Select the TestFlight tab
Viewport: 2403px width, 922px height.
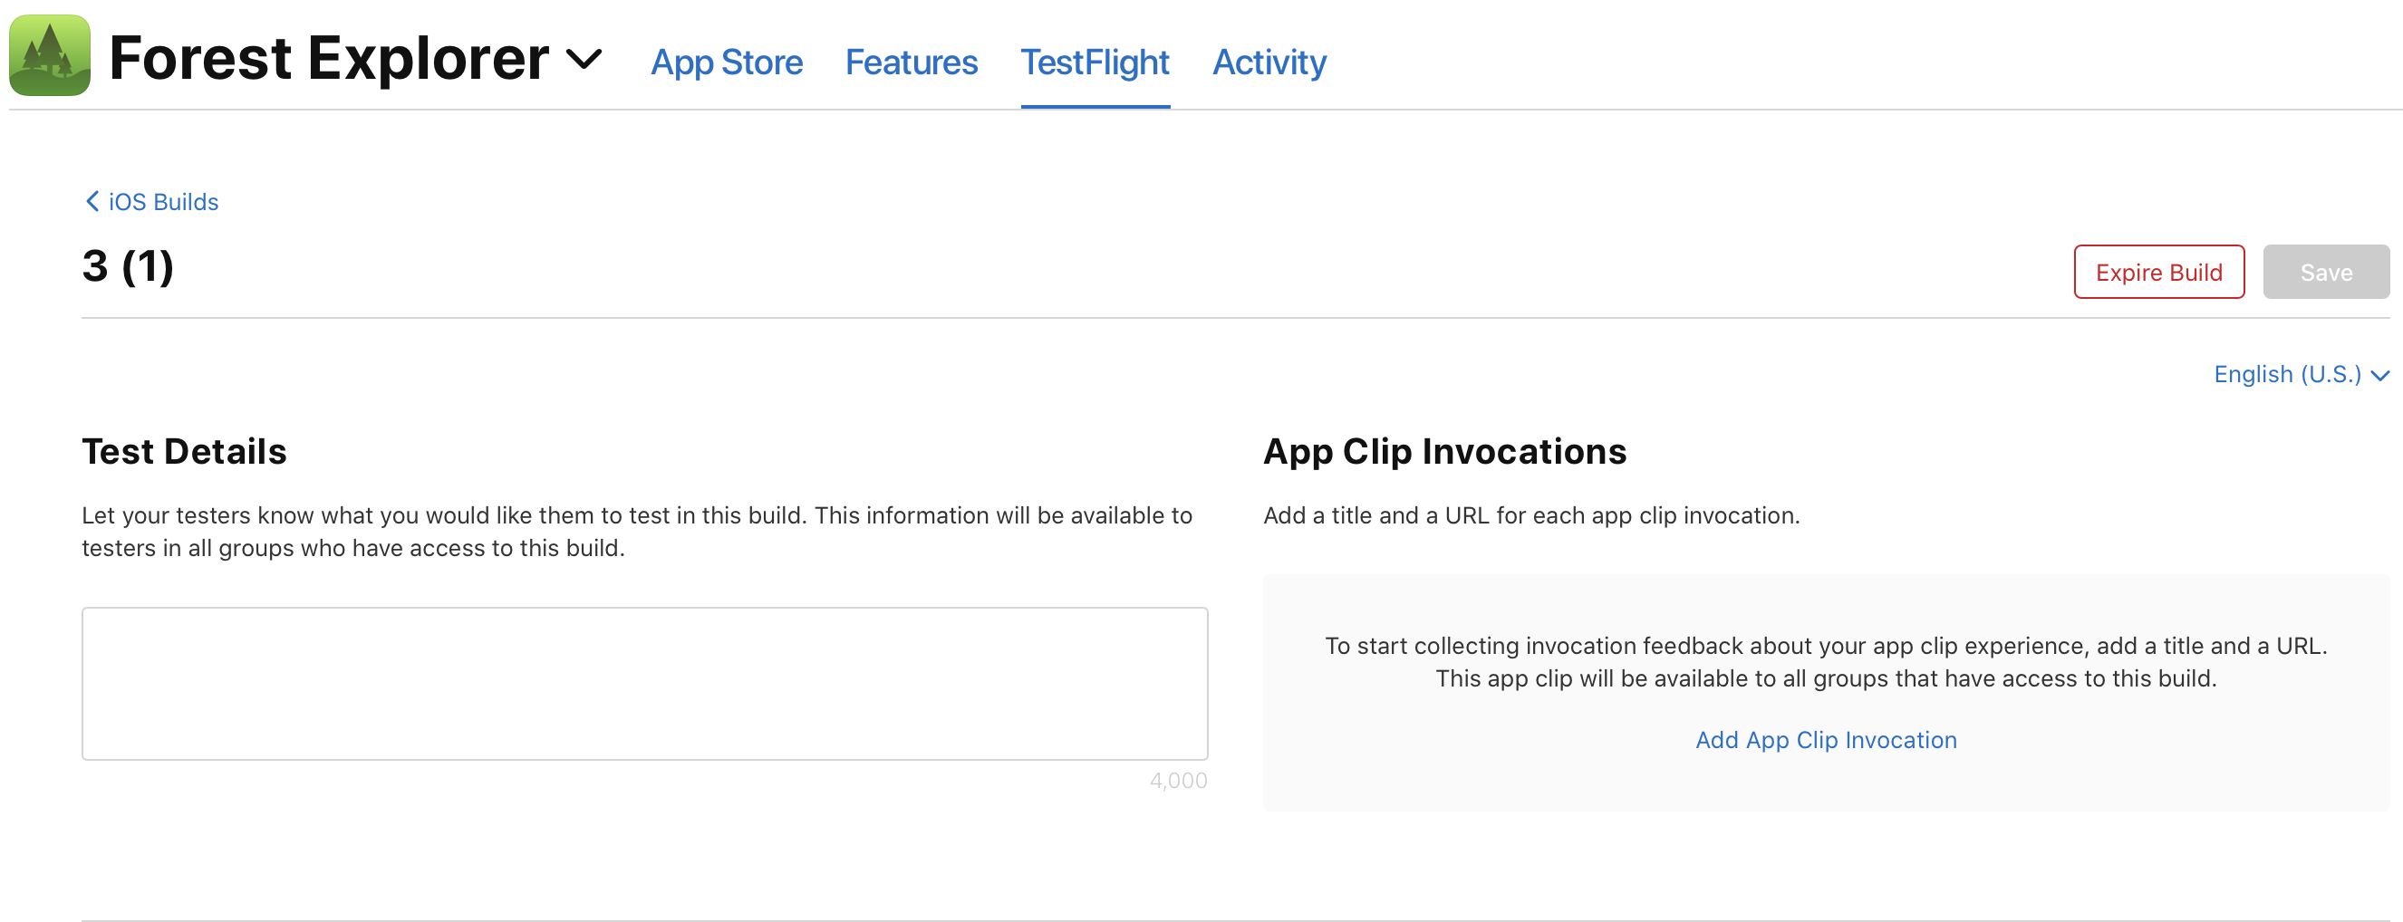click(x=1095, y=62)
